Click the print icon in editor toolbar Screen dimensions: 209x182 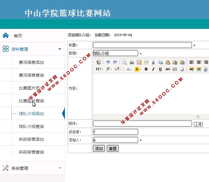coord(132,62)
